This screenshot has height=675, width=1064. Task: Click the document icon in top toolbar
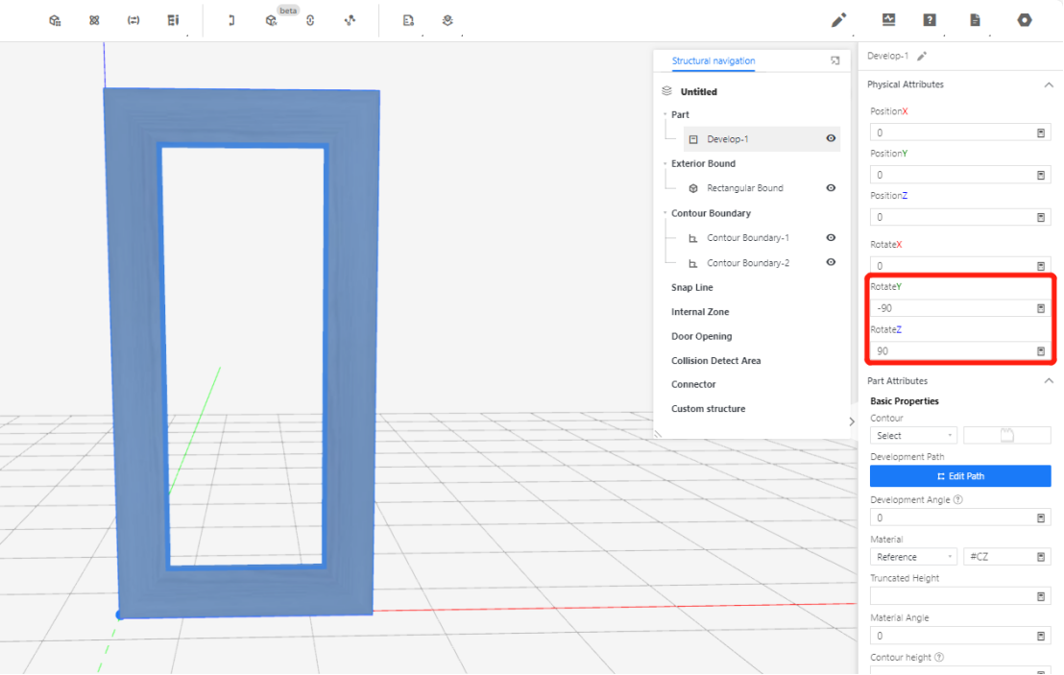975,19
